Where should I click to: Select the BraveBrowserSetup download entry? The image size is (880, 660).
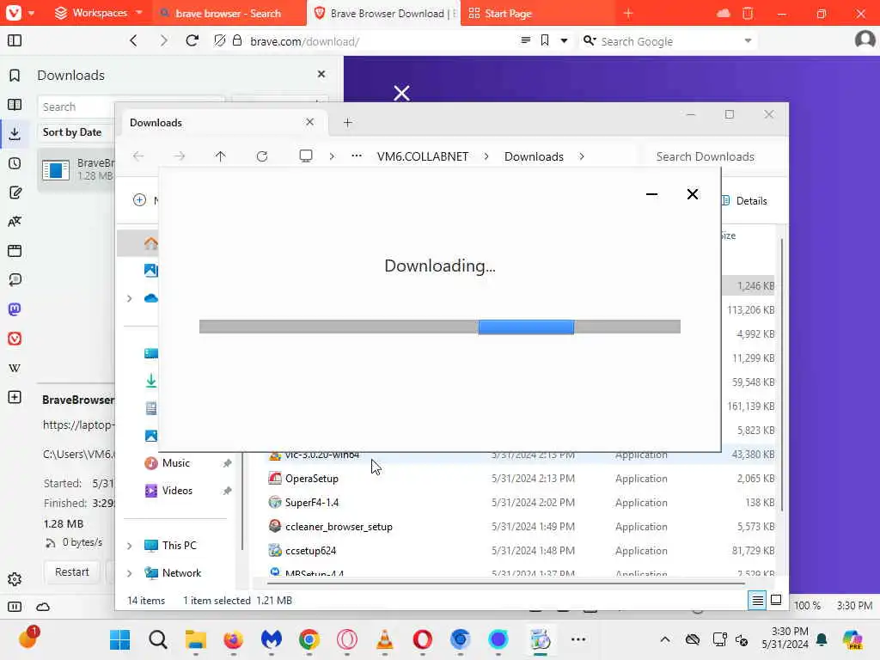76,169
